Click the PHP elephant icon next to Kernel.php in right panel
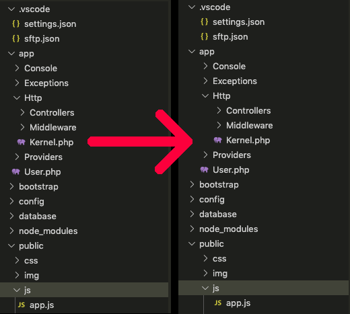350x314 pixels. click(218, 140)
